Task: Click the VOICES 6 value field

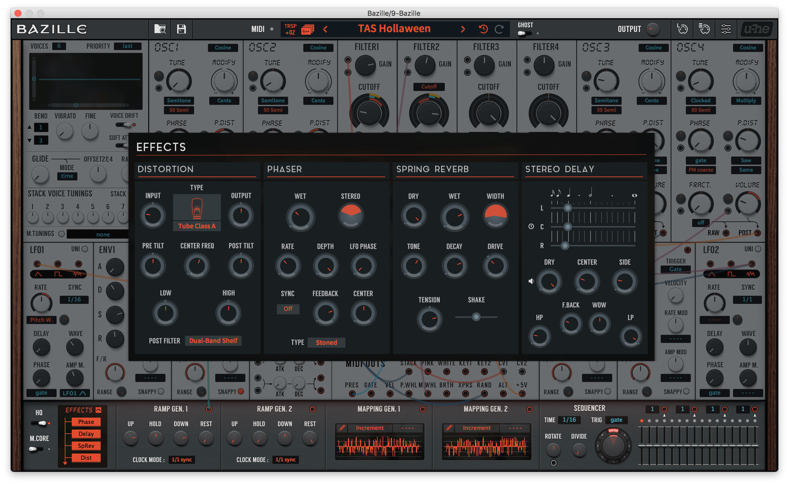Action: (x=59, y=46)
